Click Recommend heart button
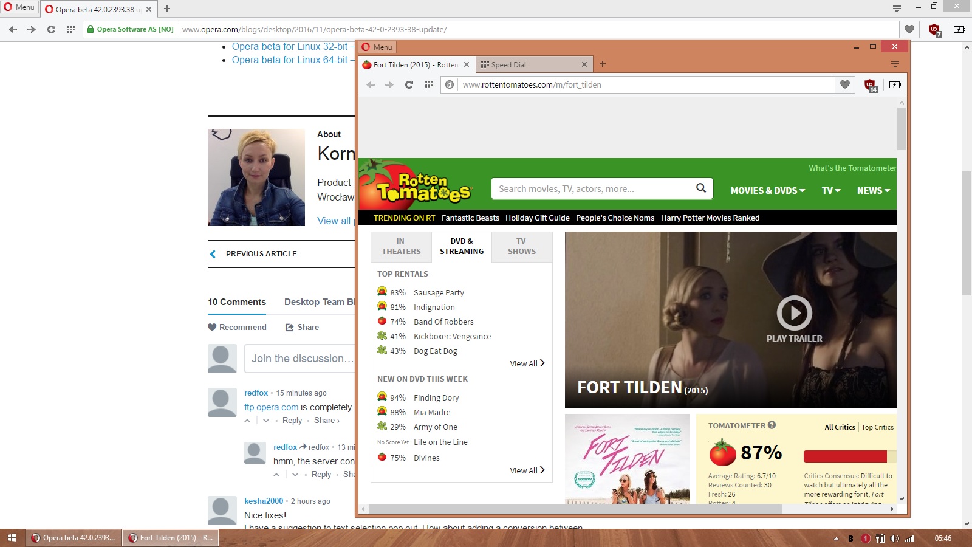This screenshot has height=547, width=972. pos(237,327)
